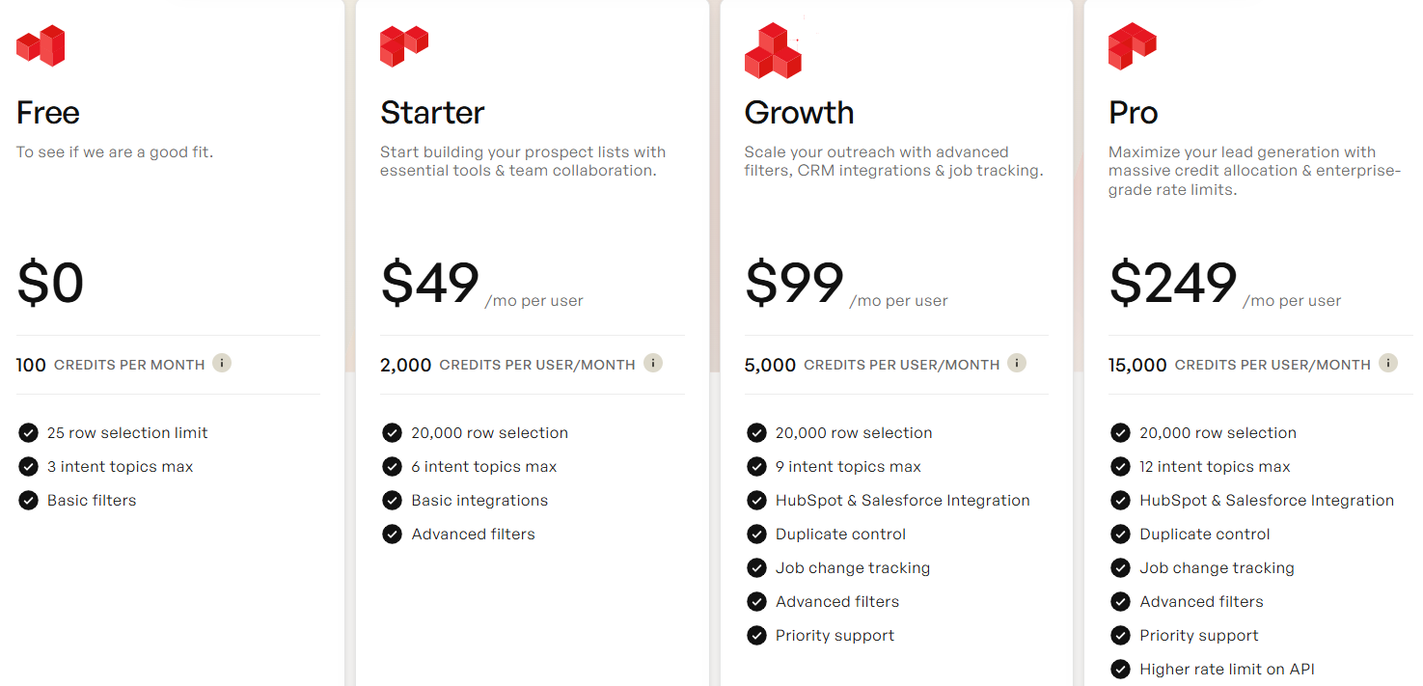Click the Pro plan cube logo
Screen dimensions: 1423x686
[x=1132, y=45]
